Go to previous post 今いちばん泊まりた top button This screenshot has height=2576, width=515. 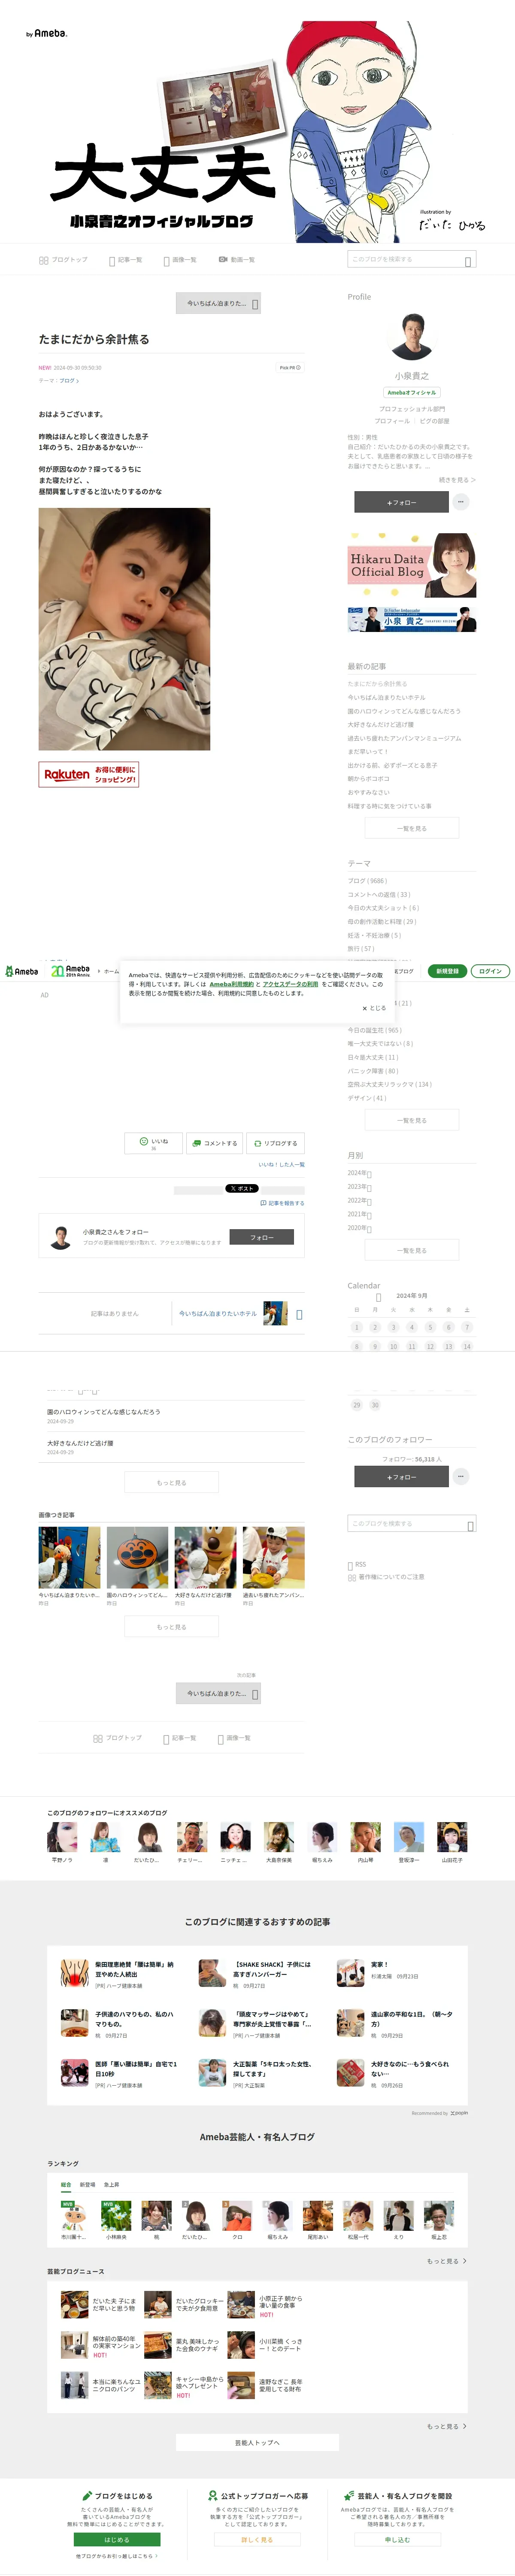(x=219, y=303)
